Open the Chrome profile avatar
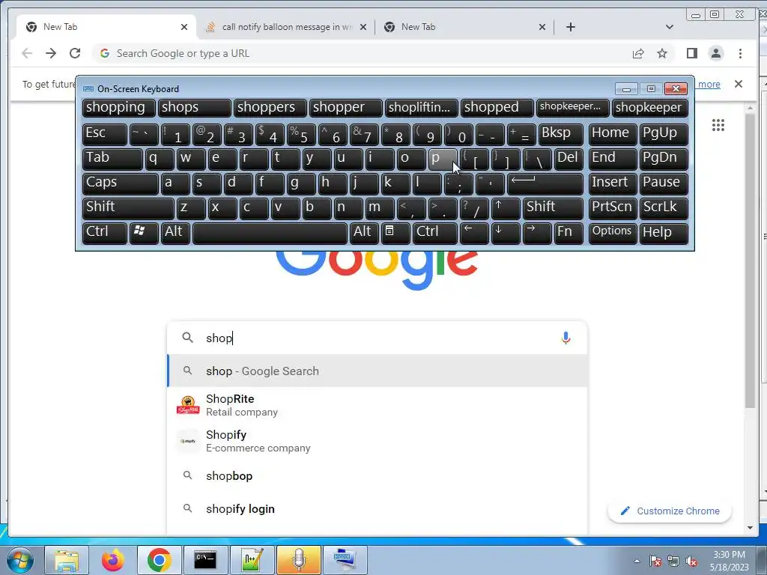Image resolution: width=767 pixels, height=575 pixels. [715, 53]
